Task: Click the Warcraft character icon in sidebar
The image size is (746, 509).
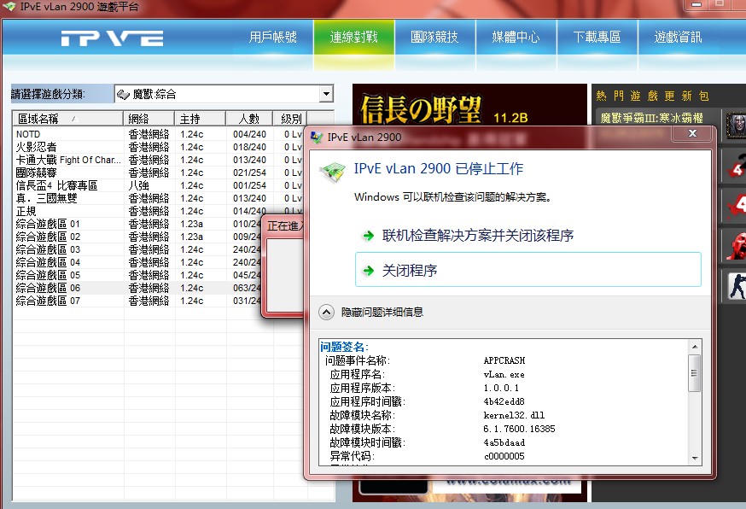Action: click(x=736, y=126)
